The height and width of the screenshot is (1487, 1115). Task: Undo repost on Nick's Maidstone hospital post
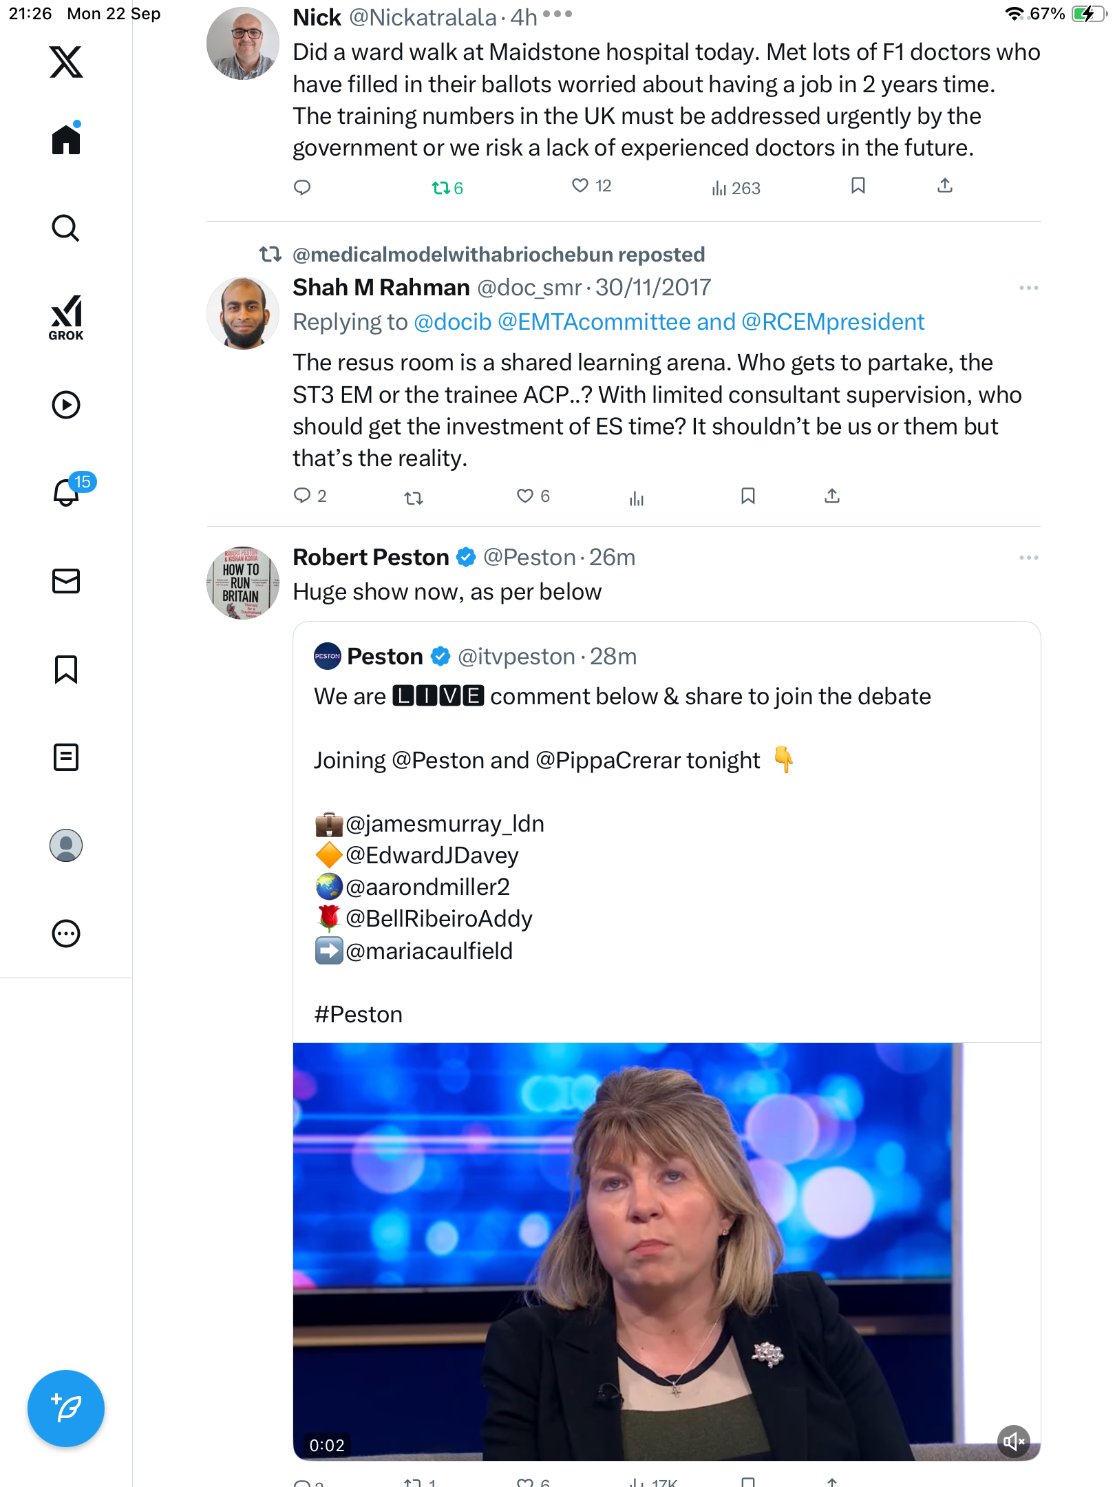[x=440, y=187]
